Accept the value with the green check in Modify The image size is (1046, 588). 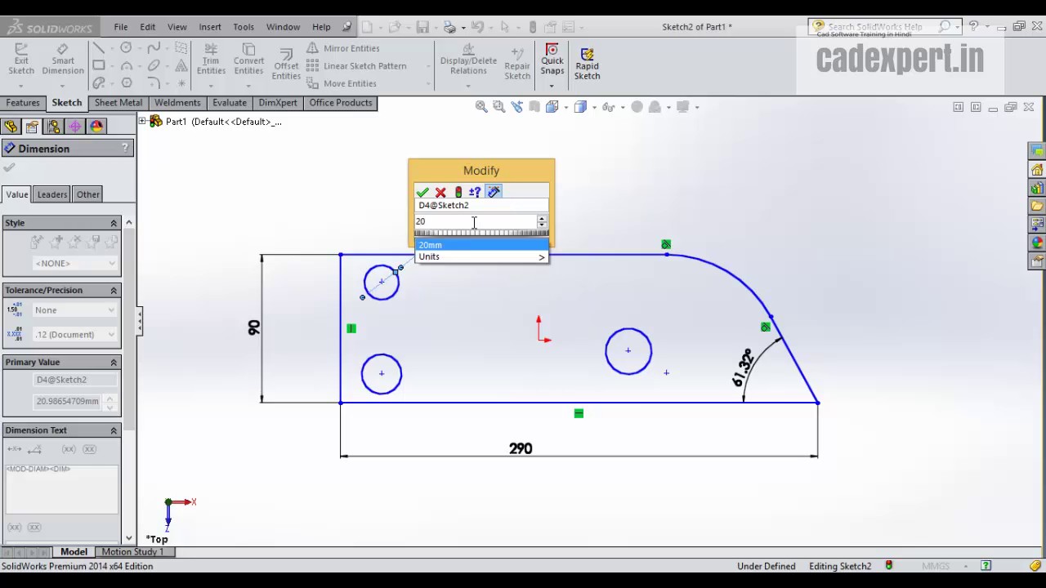tap(422, 192)
